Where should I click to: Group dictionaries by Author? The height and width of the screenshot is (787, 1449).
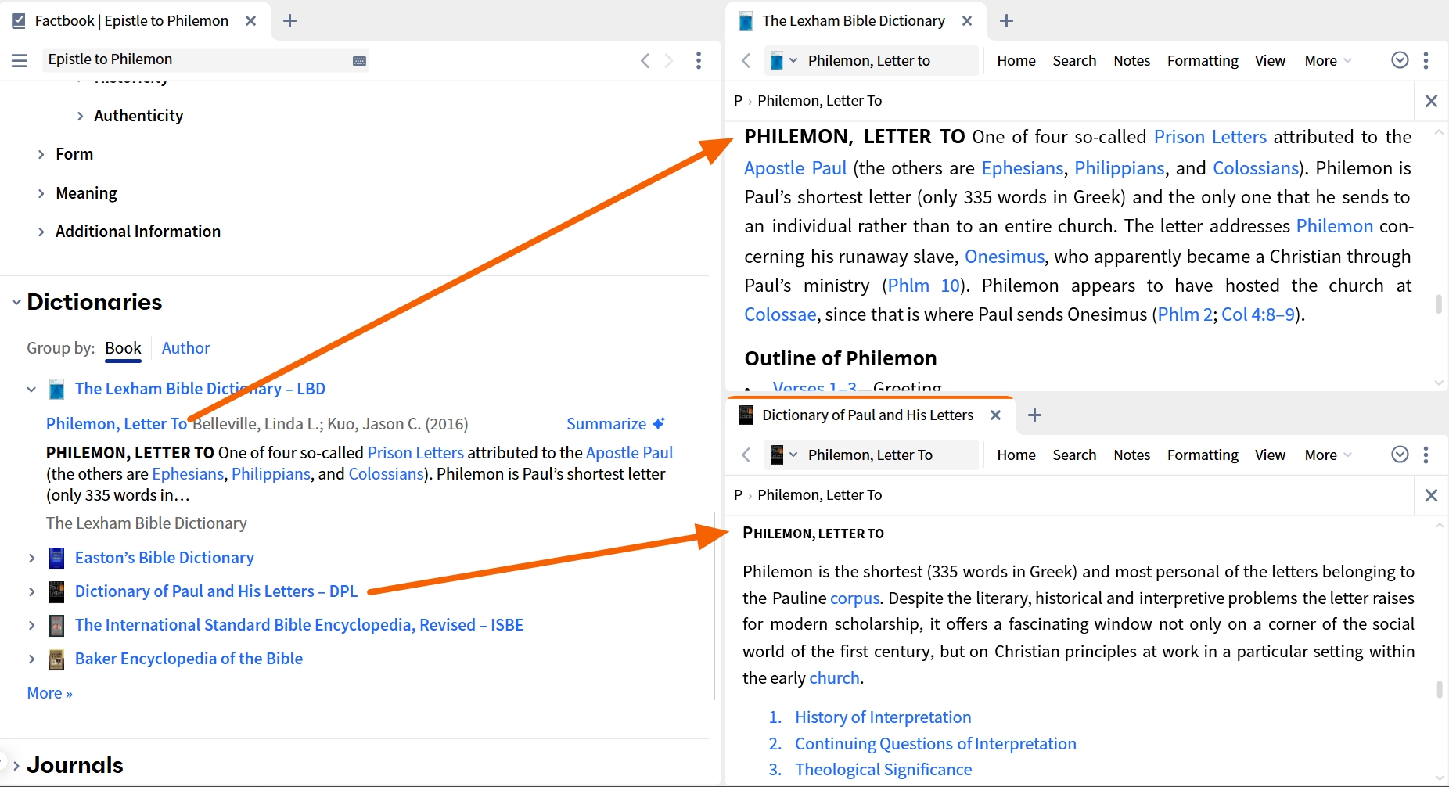click(185, 348)
